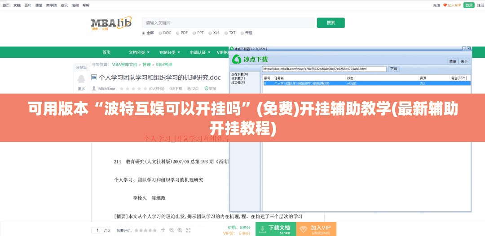Click the fullscreen expand icon in the bottom bar
This screenshot has height=236, width=485.
tap(188, 230)
